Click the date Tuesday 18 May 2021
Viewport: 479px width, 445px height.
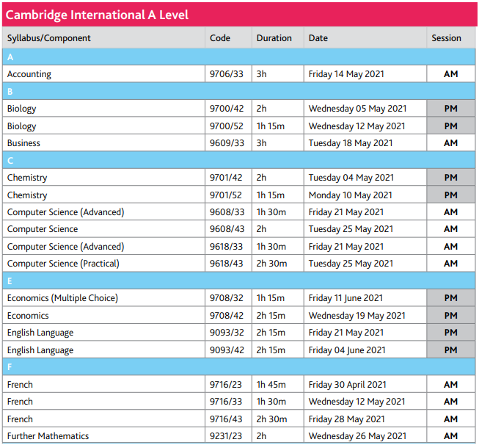point(351,143)
